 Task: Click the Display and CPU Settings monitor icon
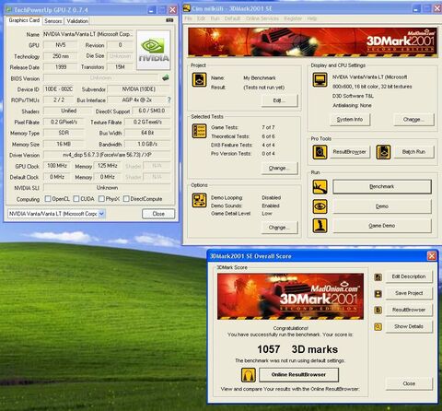tap(320, 79)
